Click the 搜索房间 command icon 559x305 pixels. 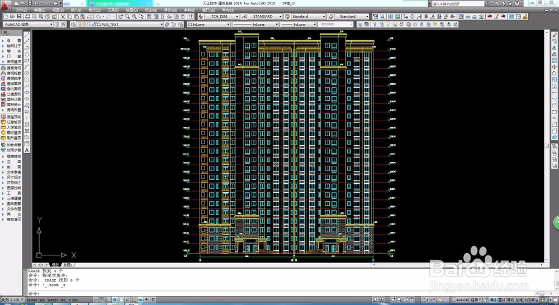[x=3, y=68]
